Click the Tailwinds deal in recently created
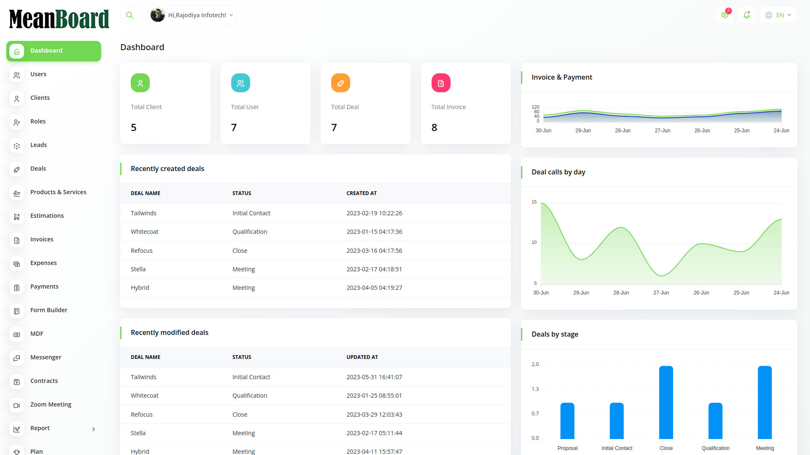810x455 pixels. (x=143, y=213)
